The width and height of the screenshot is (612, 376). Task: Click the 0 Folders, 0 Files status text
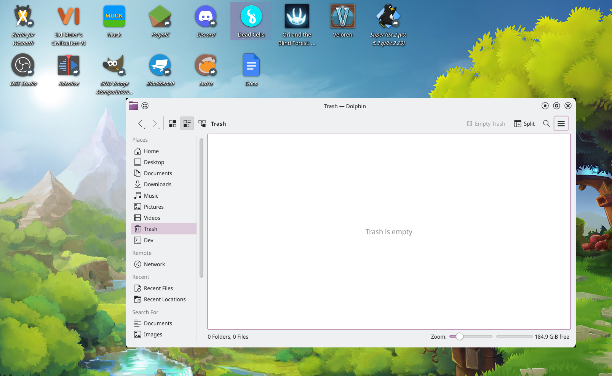click(x=228, y=337)
